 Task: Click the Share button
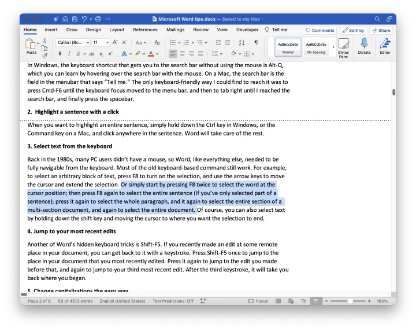tap(381, 30)
